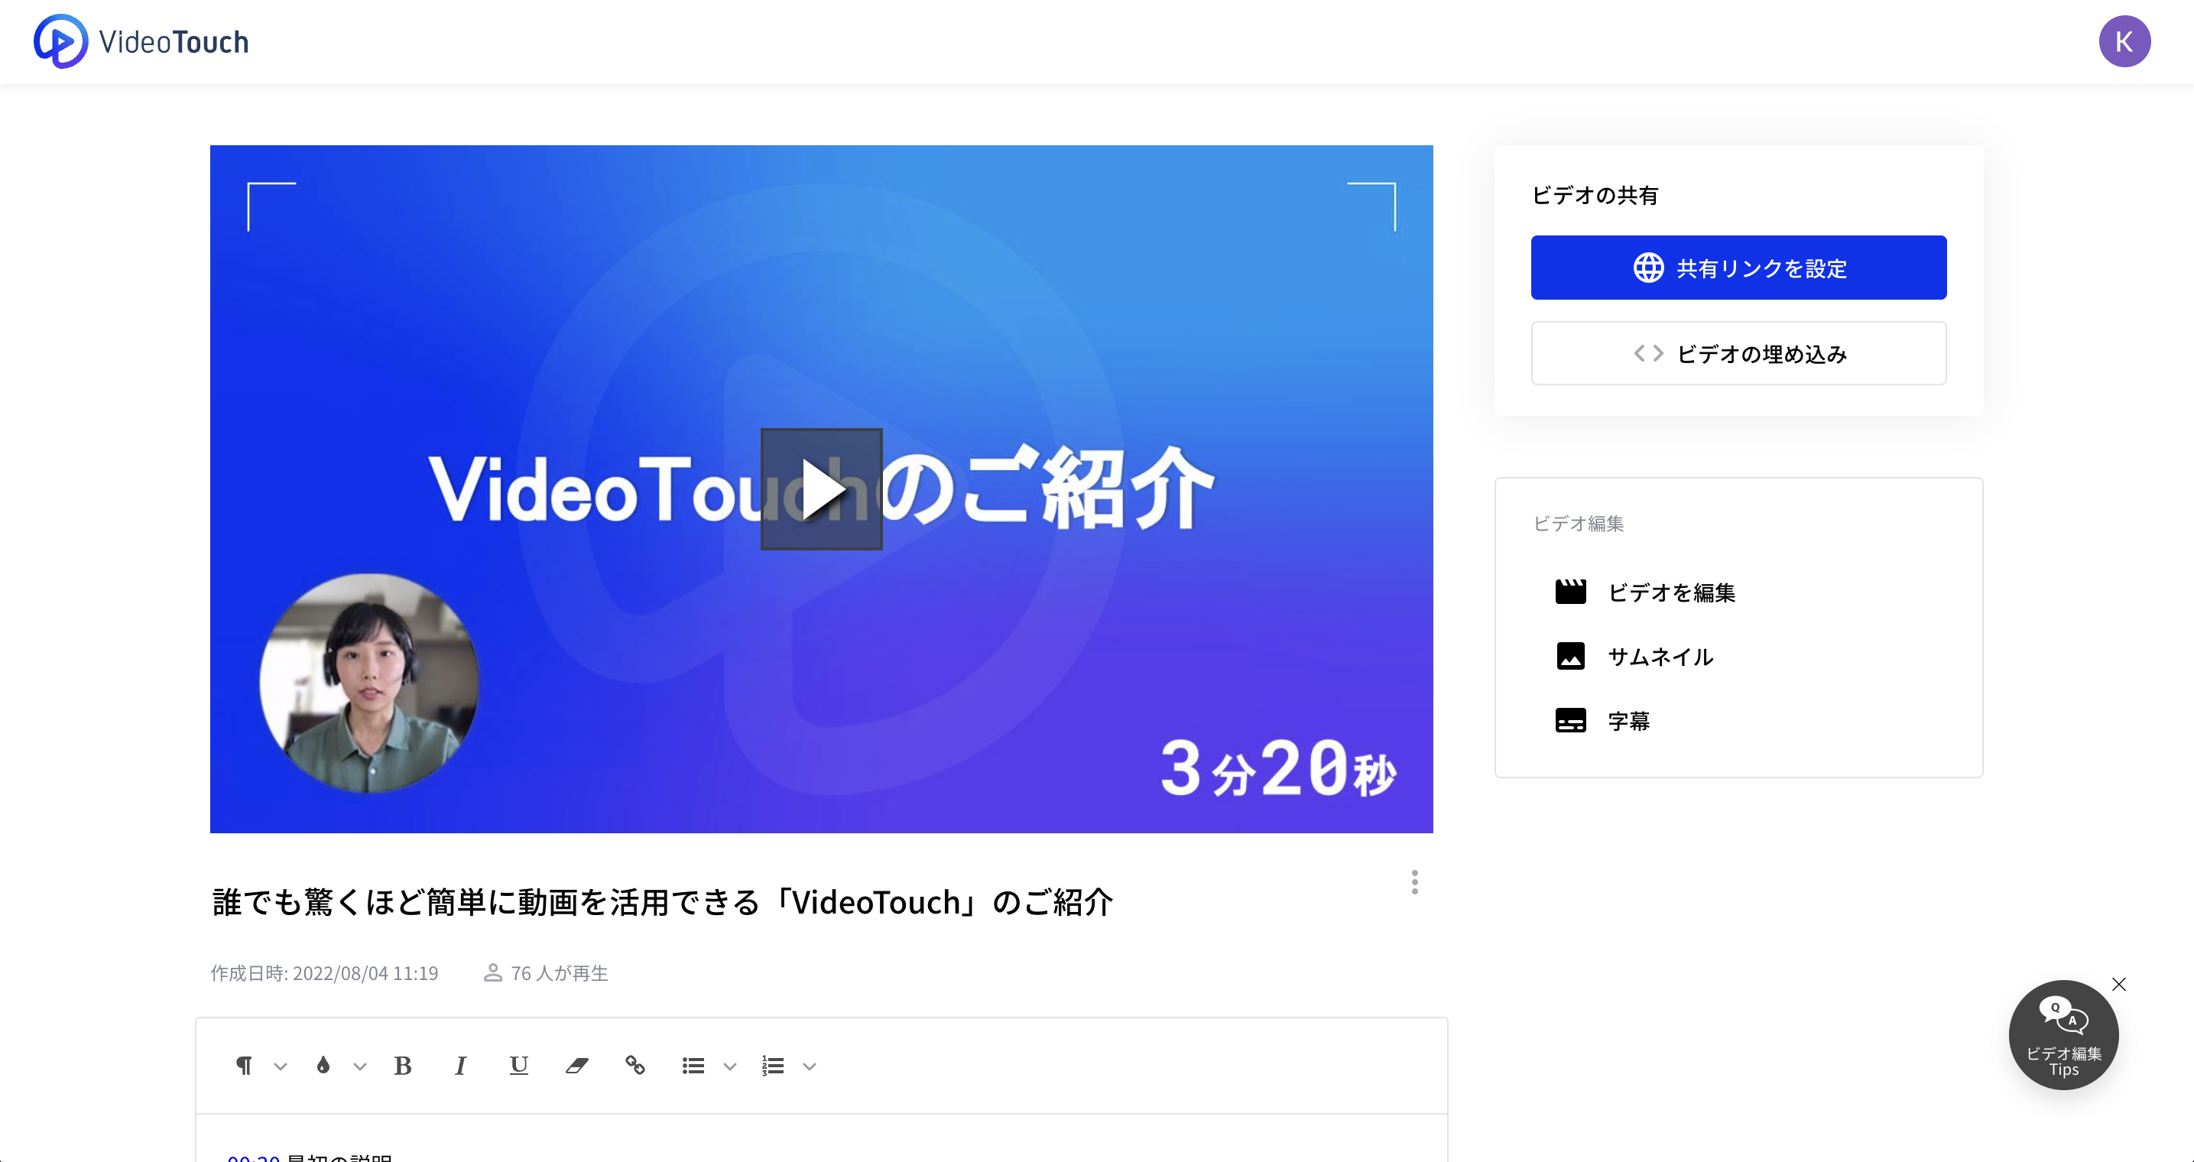The height and width of the screenshot is (1162, 2194).
Task: Toggle bullet list formatting
Action: (x=693, y=1065)
